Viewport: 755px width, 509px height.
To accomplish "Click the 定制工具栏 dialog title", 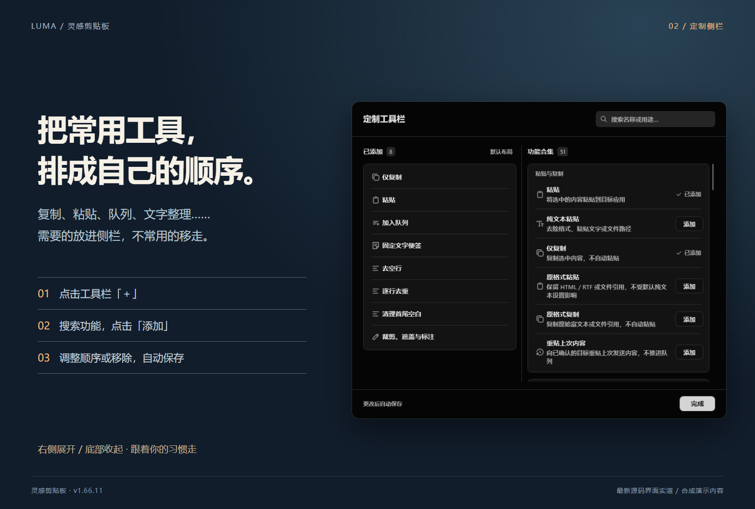I will [x=384, y=119].
